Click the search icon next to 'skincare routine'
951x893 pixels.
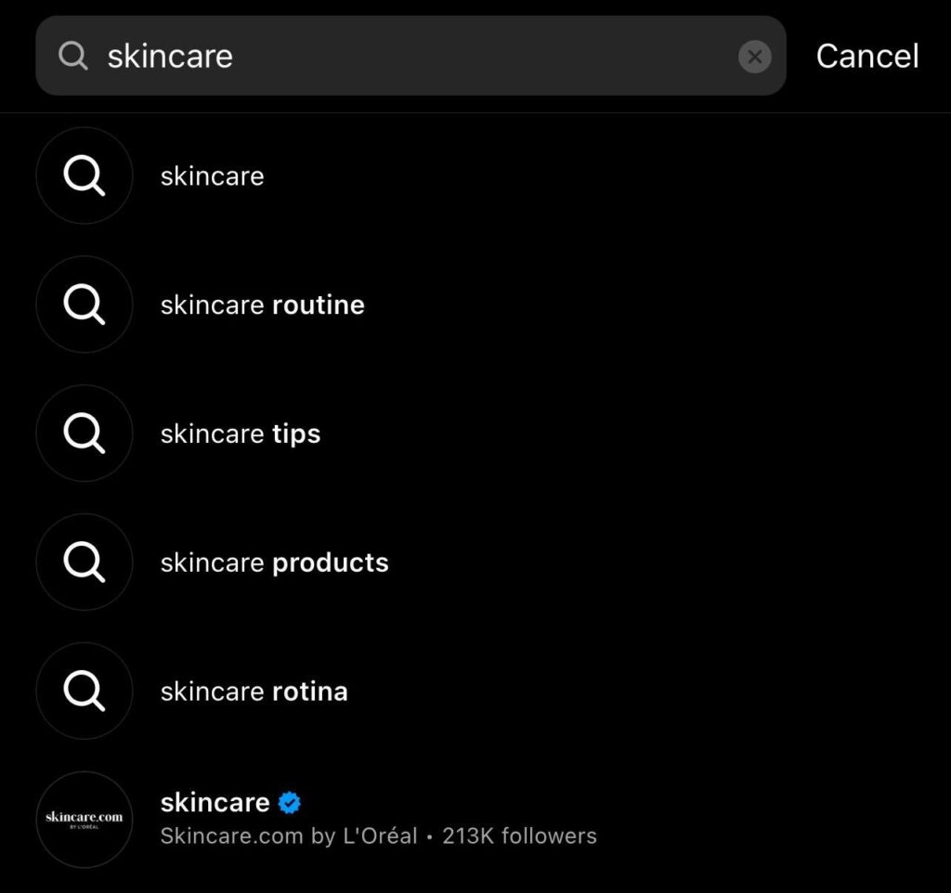click(84, 304)
